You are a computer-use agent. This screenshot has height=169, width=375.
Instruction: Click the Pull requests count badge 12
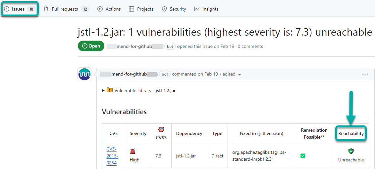pos(85,9)
